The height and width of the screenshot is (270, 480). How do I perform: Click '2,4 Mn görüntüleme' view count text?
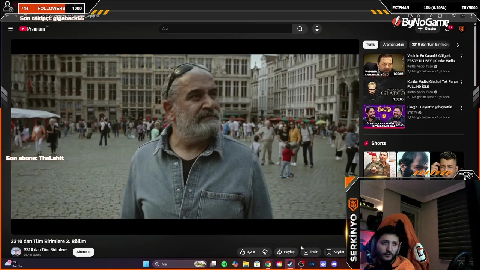click(x=420, y=71)
